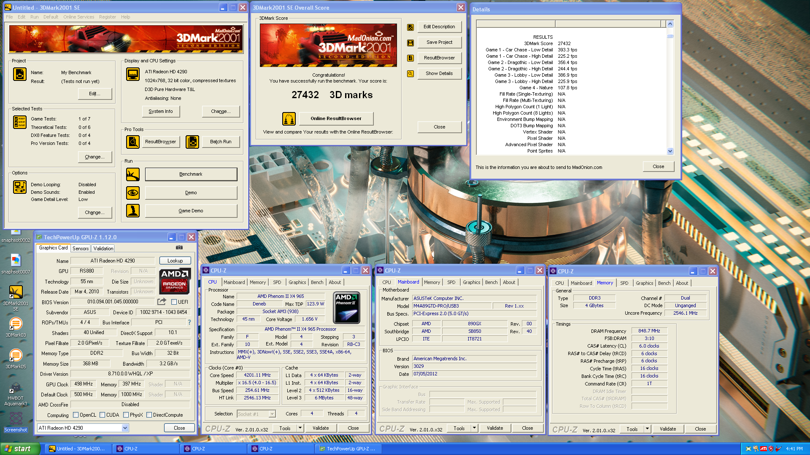This screenshot has width=810, height=455.
Task: Click the Game Demo button
Action: click(191, 211)
